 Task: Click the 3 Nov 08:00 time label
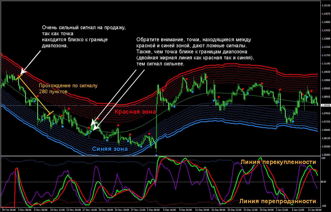25,209
